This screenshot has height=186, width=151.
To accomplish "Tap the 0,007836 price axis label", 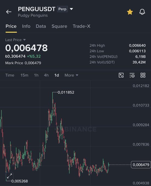I will pos(141,144).
